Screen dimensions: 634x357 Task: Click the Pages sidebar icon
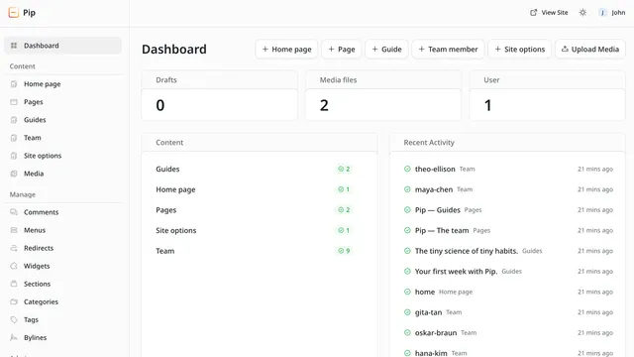[x=14, y=101]
